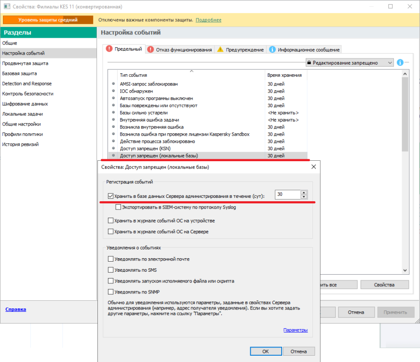Image resolution: width=420 pixels, height=362 pixels.
Task: Select the Действие процесса заблокировано row
Action: pos(208,141)
